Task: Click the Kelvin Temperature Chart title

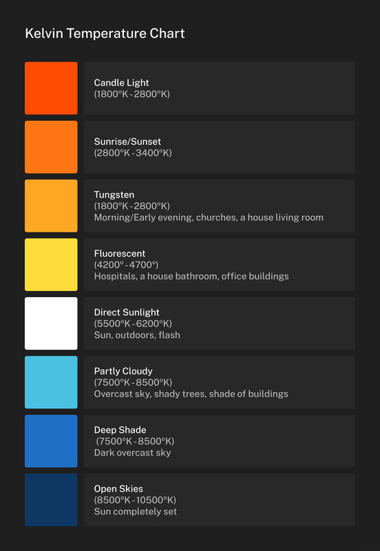Action: tap(105, 34)
